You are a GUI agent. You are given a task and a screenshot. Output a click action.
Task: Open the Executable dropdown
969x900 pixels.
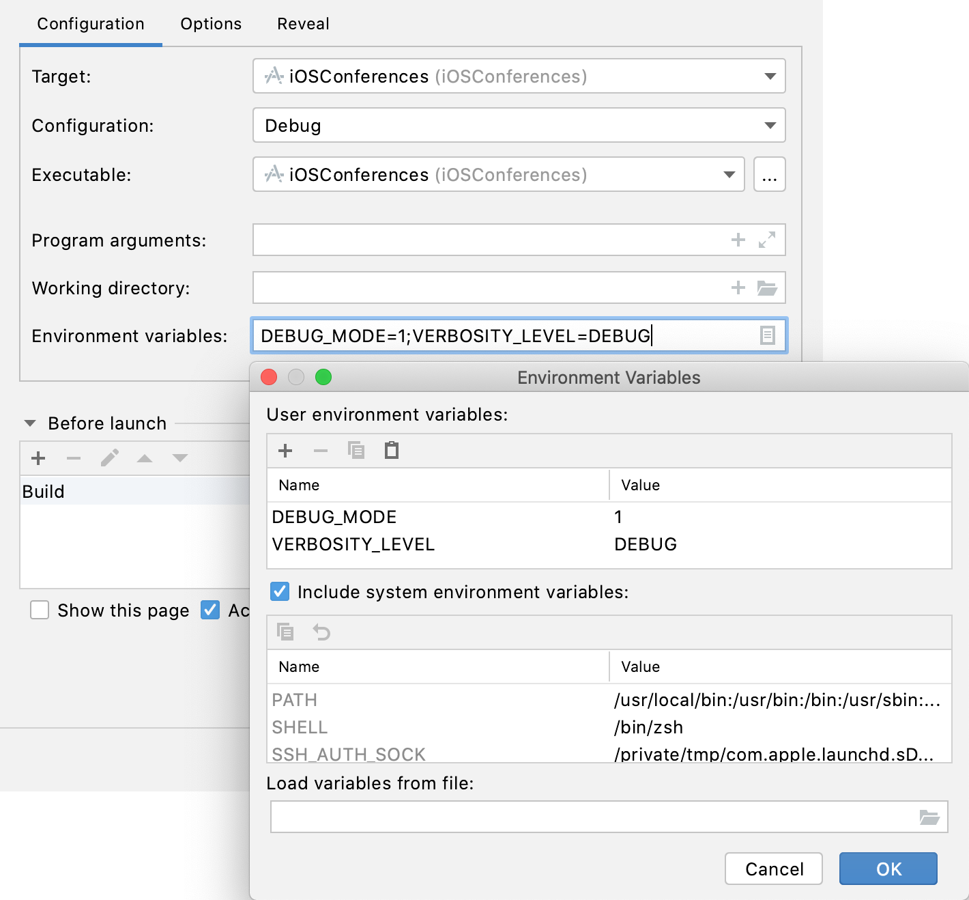coord(499,174)
